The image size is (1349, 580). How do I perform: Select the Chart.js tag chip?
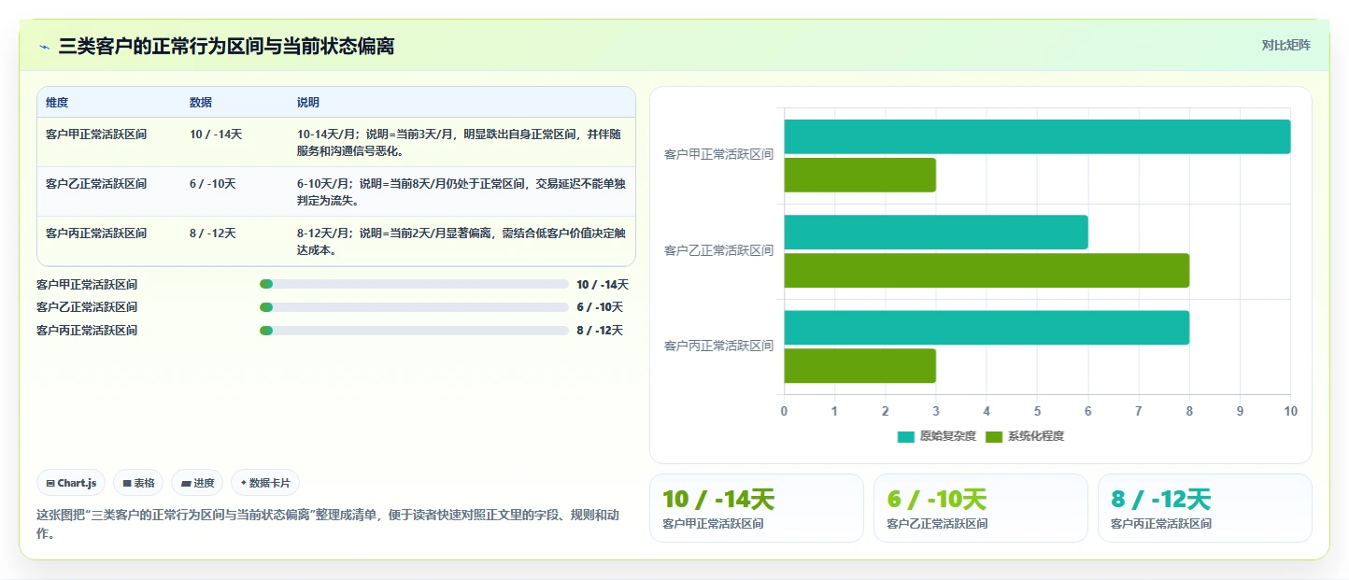[72, 483]
